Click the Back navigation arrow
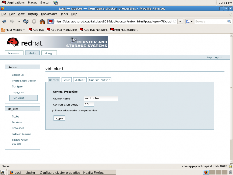Image resolution: width=233 pixels, height=175 pixels. coord(4,21)
